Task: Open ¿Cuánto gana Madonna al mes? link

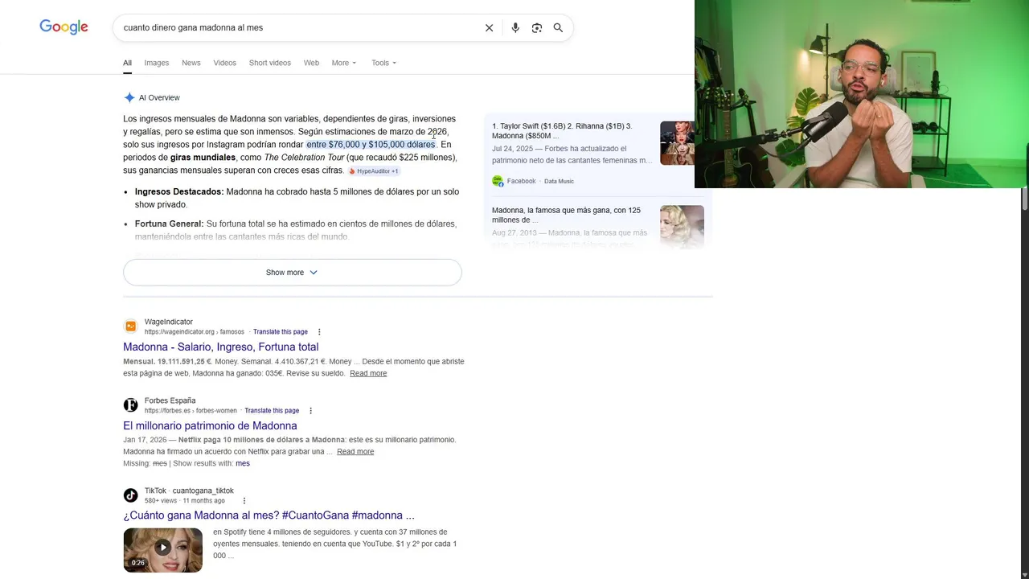Action: click(269, 515)
